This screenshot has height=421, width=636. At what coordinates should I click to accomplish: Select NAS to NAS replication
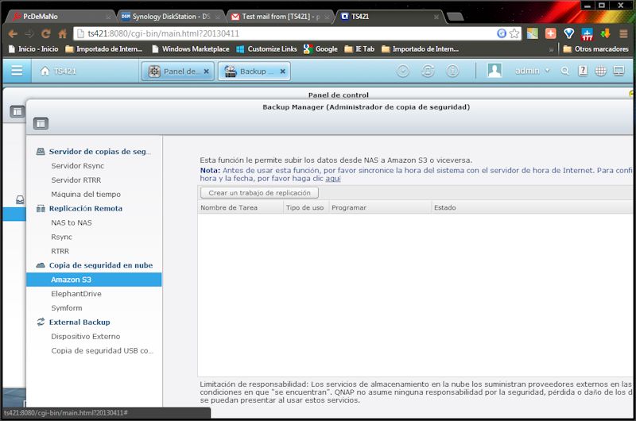(x=72, y=222)
